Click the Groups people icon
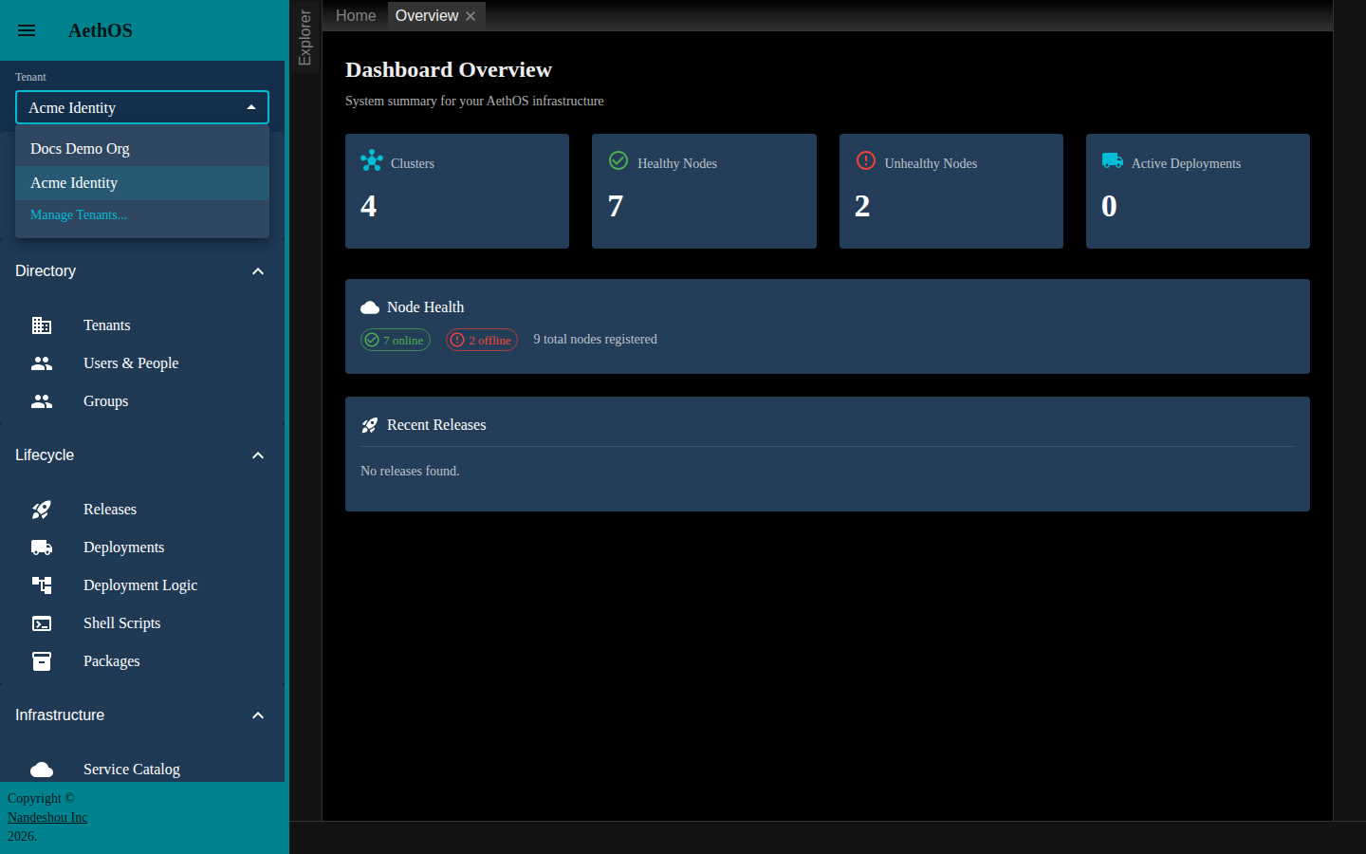The image size is (1366, 854). point(42,401)
